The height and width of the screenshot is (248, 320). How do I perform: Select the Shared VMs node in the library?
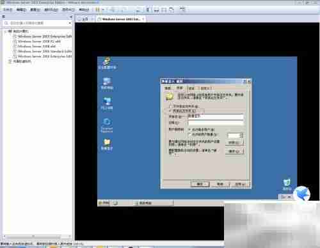tap(22, 61)
